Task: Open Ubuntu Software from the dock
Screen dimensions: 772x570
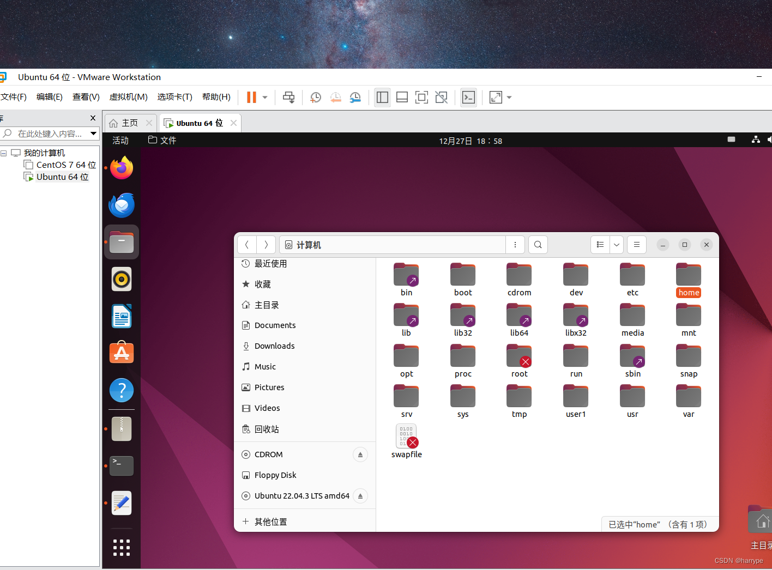Action: (122, 353)
